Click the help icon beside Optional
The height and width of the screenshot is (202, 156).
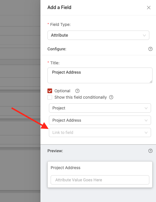[x=77, y=91]
